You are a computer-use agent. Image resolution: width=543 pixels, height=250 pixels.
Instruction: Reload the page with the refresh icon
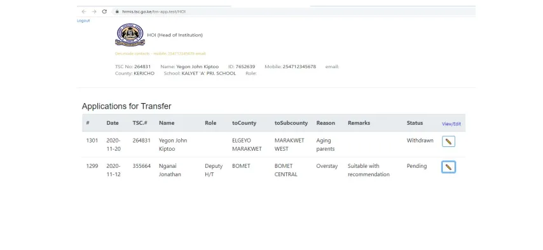point(104,11)
